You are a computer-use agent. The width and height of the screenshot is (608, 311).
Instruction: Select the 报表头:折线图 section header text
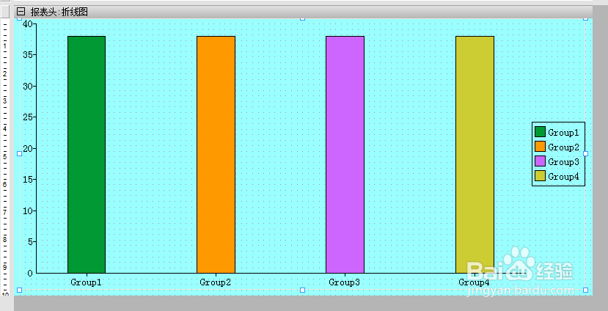(x=59, y=12)
